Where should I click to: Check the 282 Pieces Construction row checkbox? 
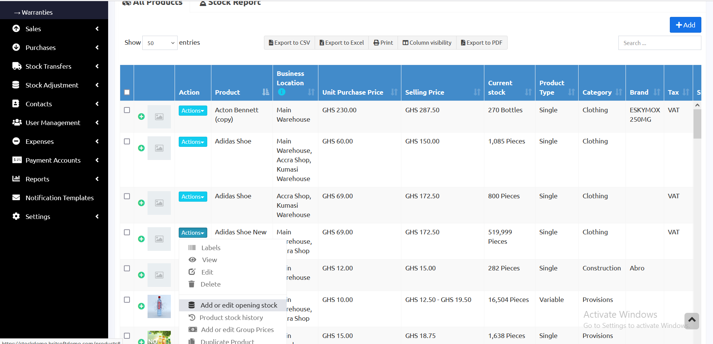click(127, 268)
